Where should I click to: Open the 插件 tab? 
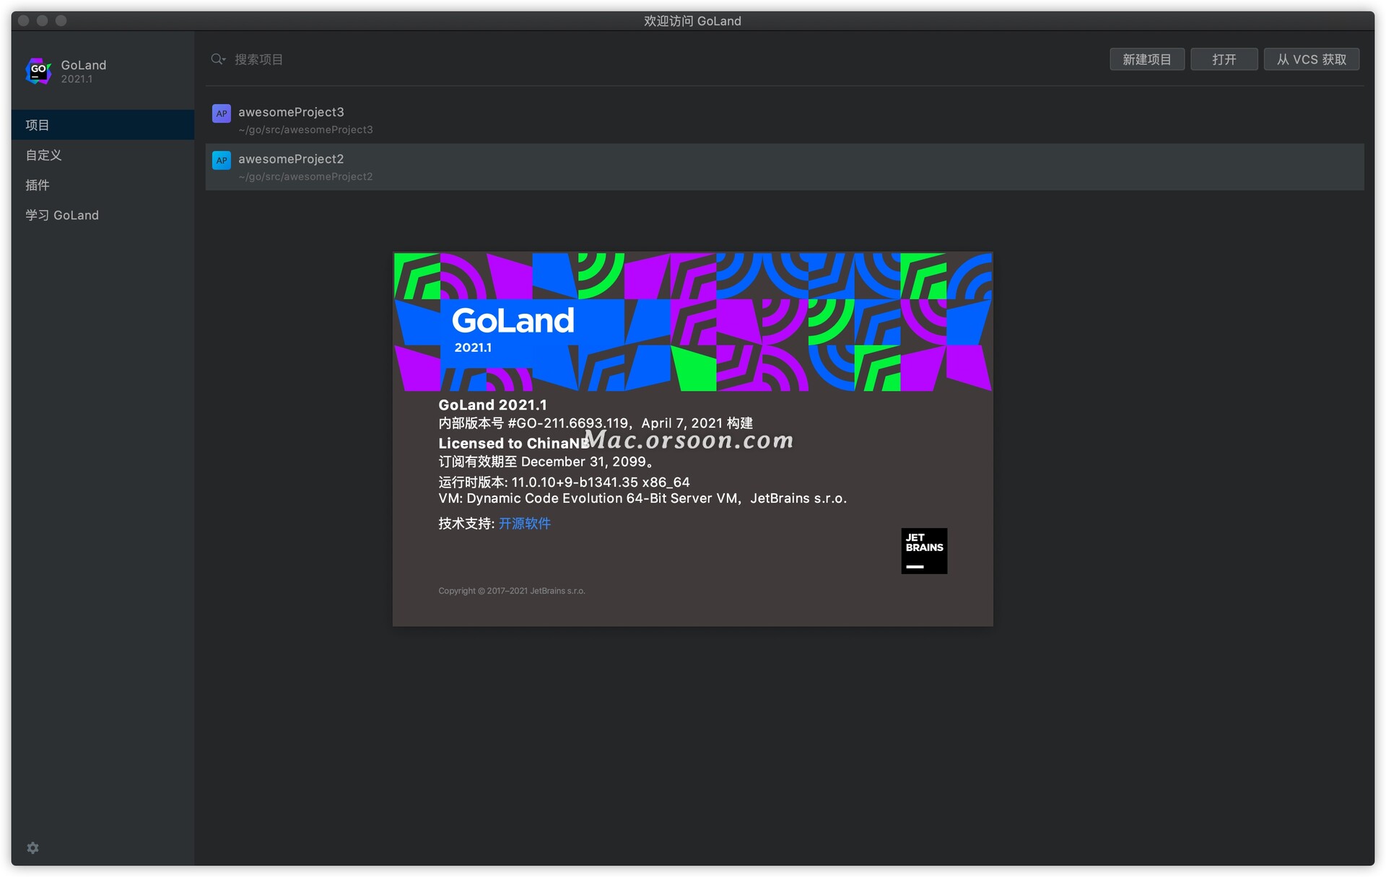pos(103,185)
